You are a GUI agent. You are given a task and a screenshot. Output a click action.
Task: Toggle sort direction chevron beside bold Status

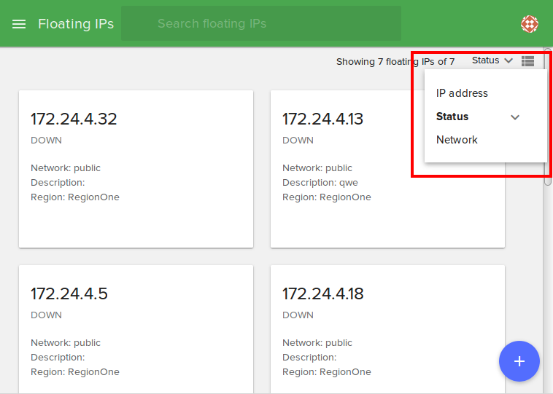coord(515,117)
